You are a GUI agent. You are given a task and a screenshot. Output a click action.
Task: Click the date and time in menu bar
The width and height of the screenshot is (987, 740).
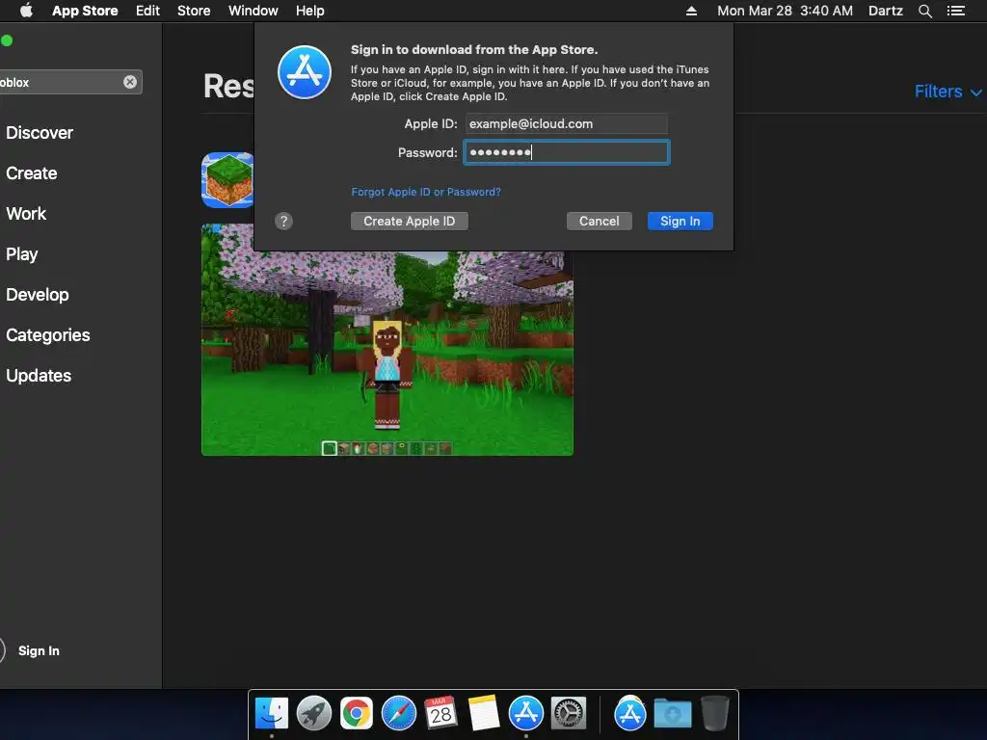[x=785, y=11]
